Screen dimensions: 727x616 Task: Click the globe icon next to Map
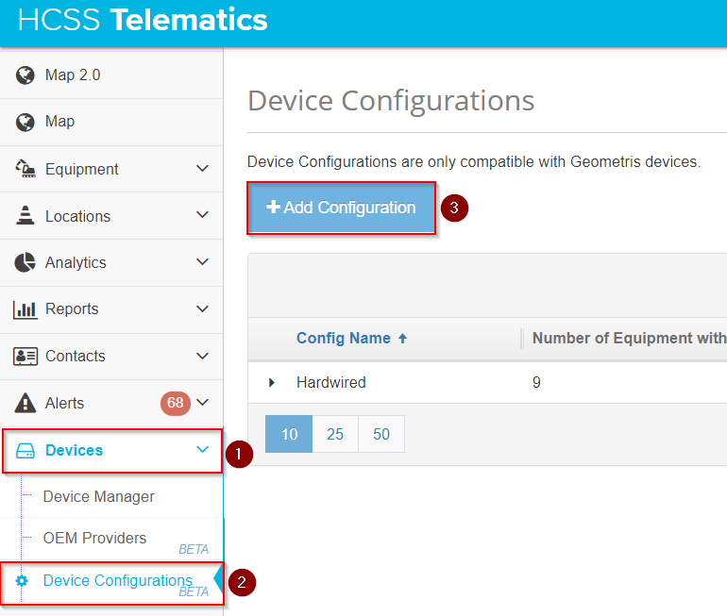point(25,122)
